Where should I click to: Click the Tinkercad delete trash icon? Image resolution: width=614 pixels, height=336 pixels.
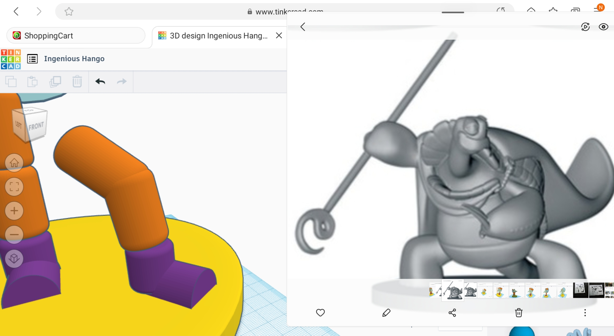[77, 81]
